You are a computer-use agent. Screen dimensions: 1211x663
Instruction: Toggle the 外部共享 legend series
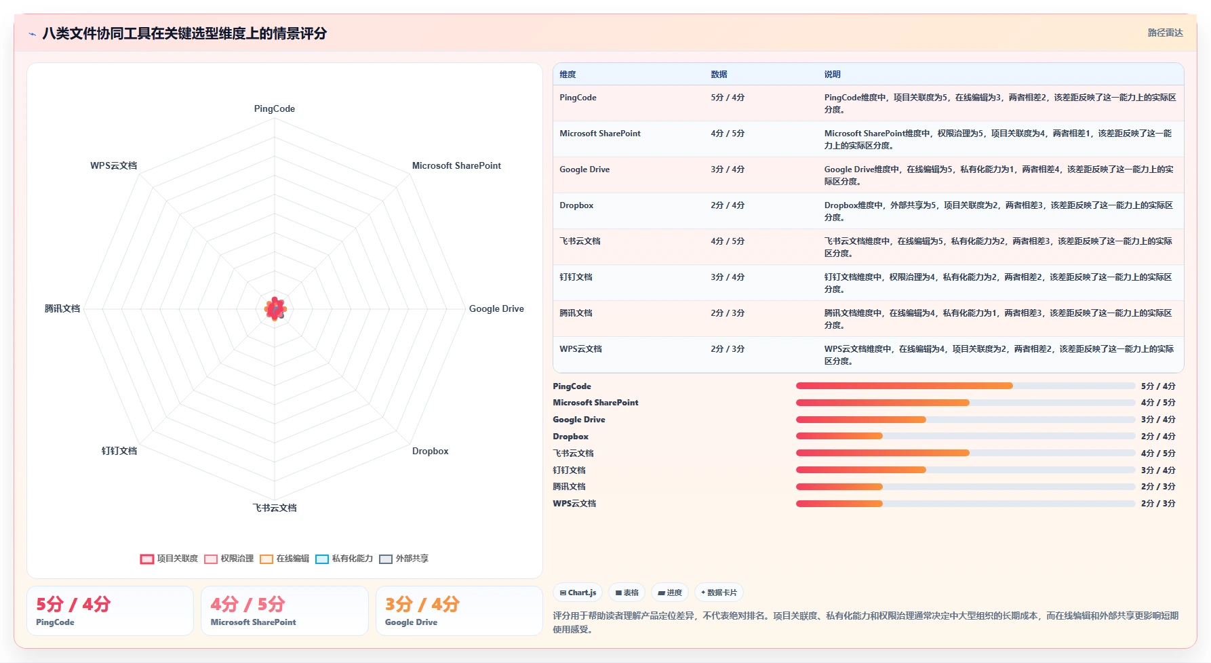click(403, 559)
